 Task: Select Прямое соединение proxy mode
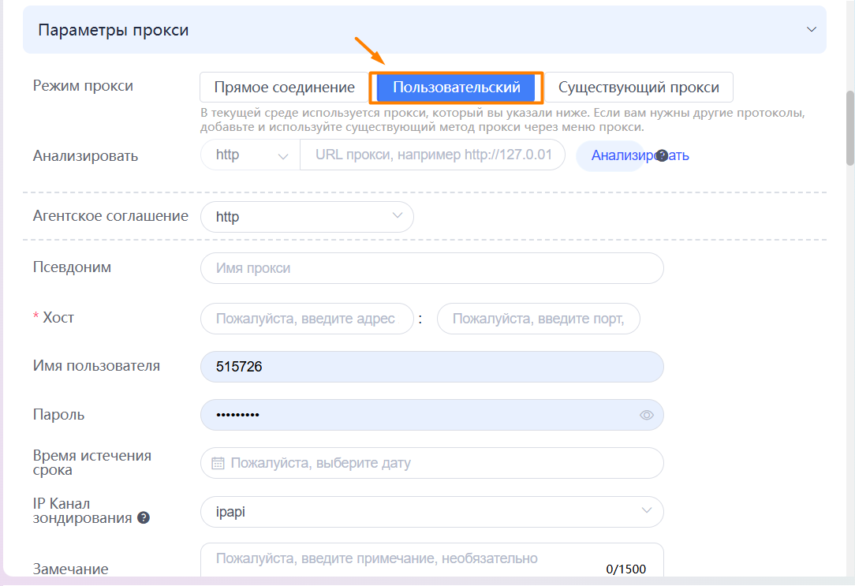[x=284, y=88]
